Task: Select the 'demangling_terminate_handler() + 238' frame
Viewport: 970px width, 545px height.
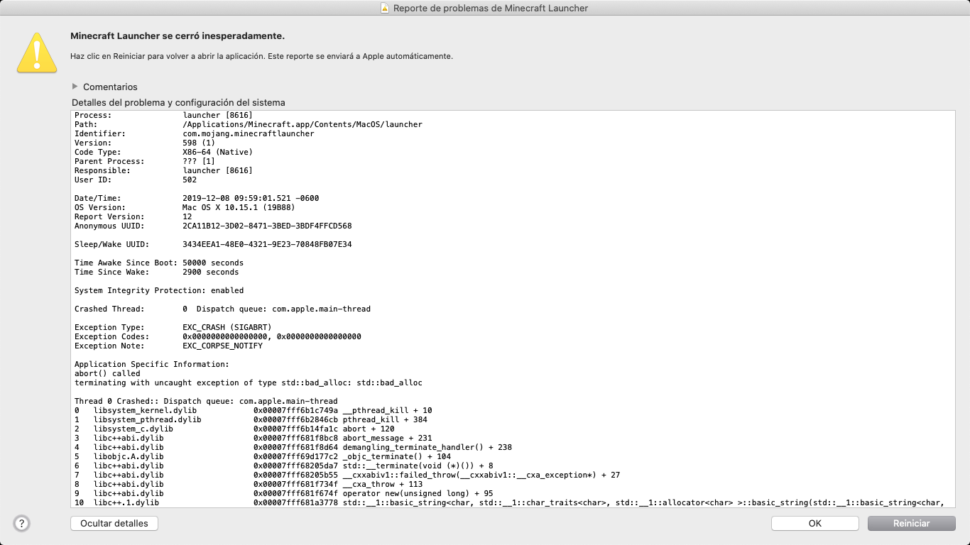Action: click(293, 447)
